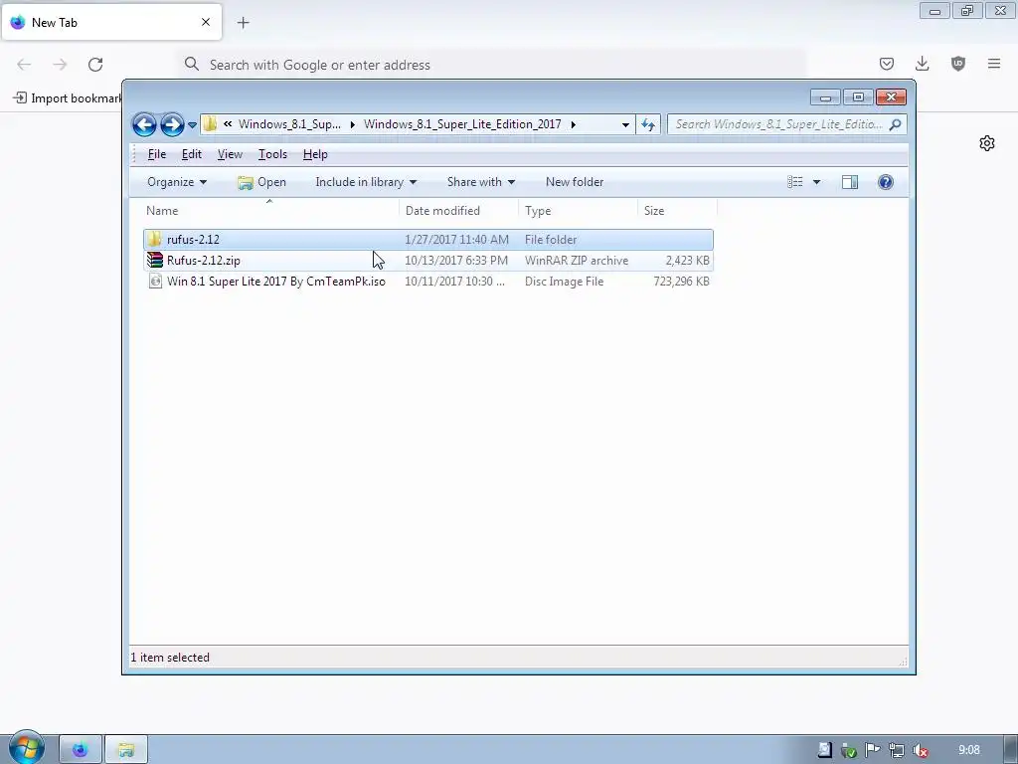Click Open button in command bar
Image resolution: width=1018 pixels, height=764 pixels.
pos(261,182)
